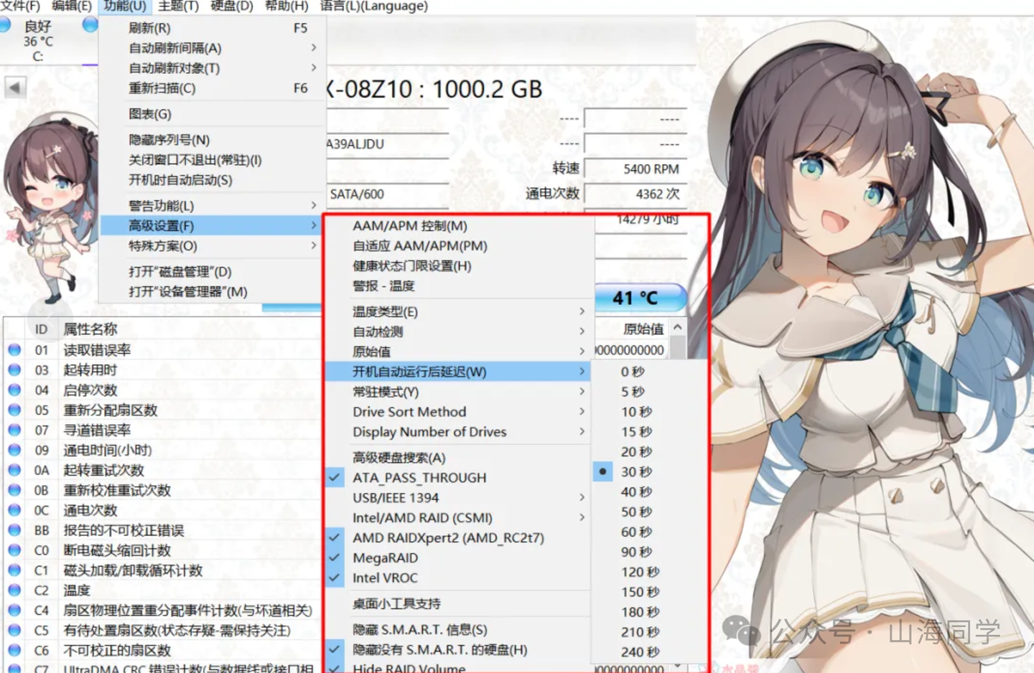The image size is (1034, 673).
Task: Click the 4362 次 power-on count field
Action: click(635, 194)
